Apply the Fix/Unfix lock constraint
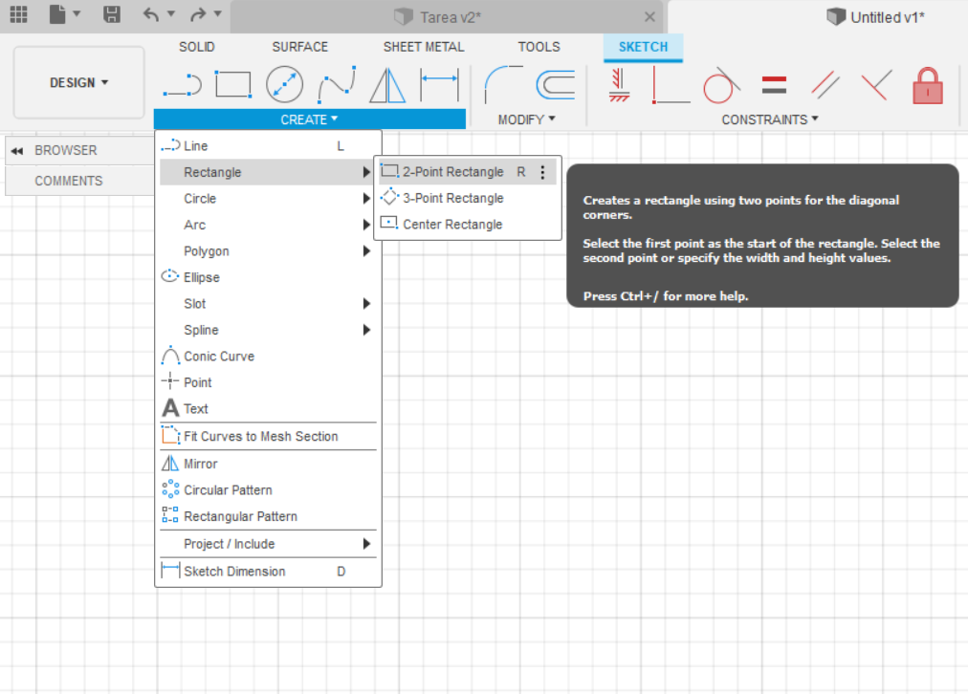 click(928, 84)
